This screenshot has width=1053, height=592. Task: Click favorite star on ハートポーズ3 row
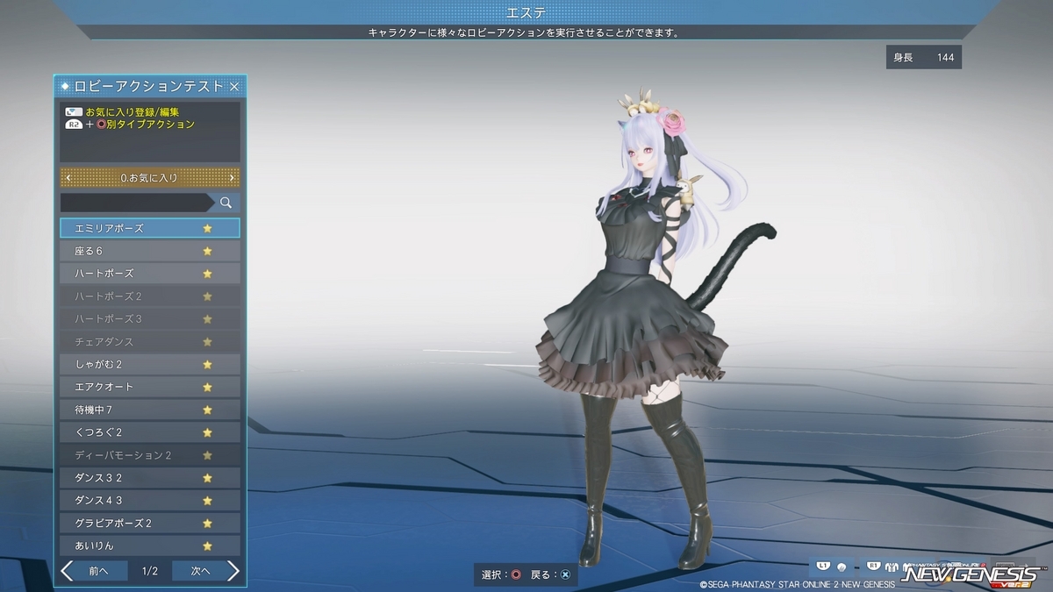(207, 319)
